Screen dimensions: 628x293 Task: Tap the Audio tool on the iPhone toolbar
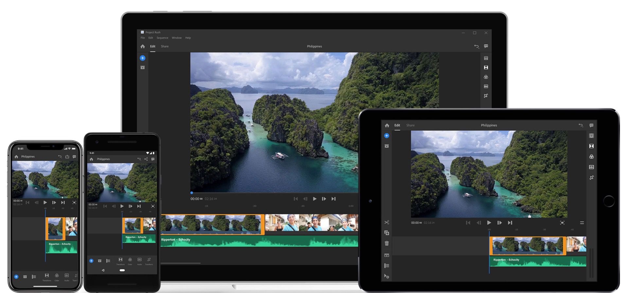[x=67, y=276]
